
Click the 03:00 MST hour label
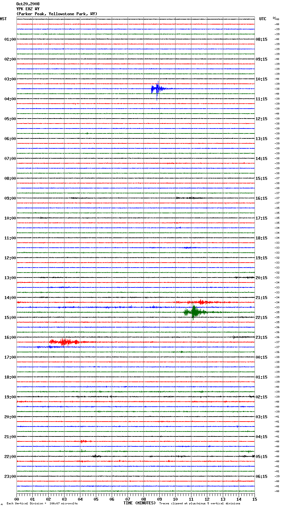point(10,79)
